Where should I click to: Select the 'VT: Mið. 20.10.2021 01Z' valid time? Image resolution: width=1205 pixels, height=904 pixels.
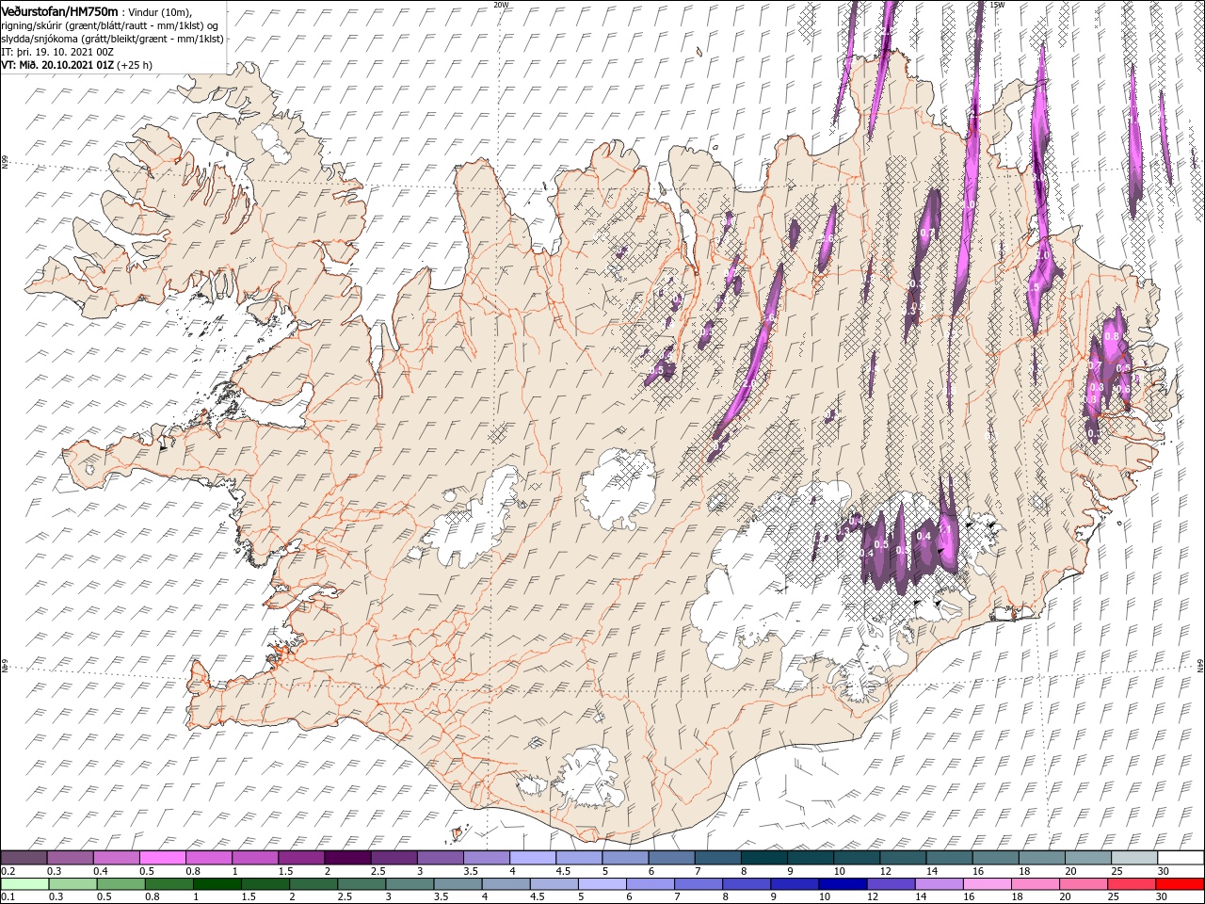tap(57, 65)
